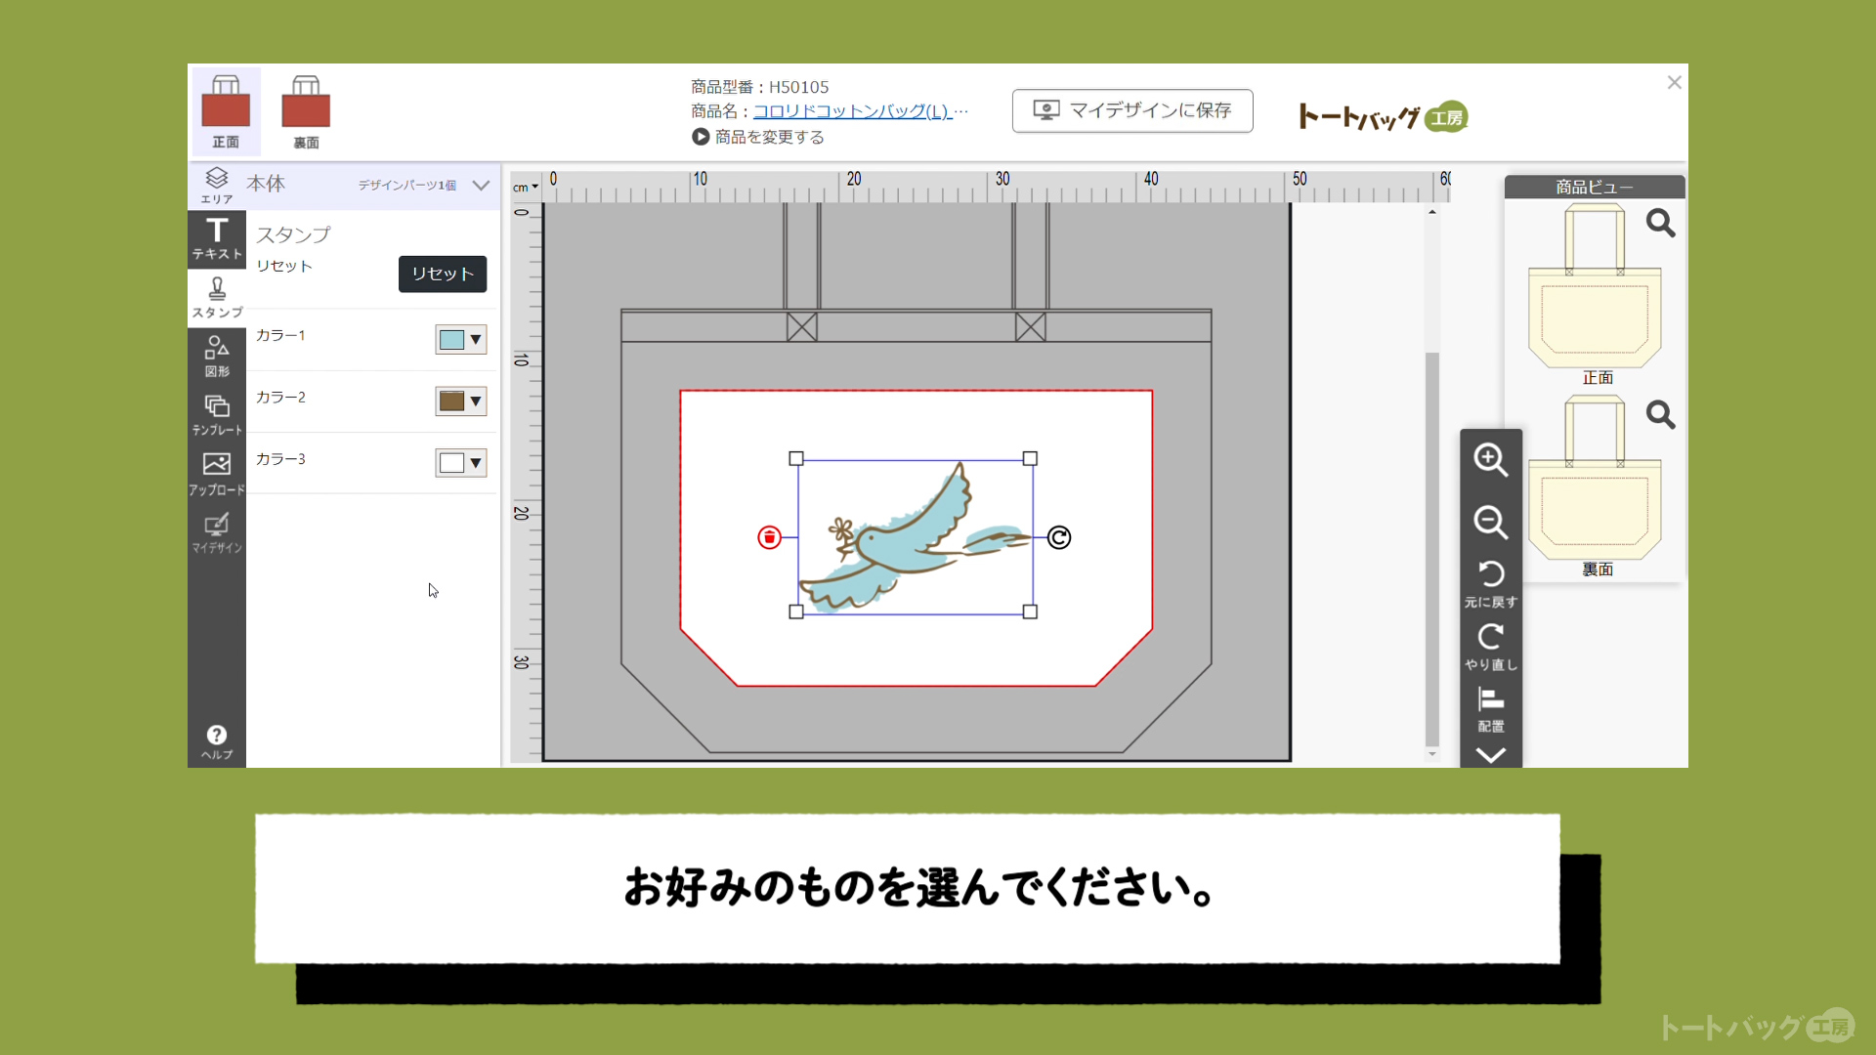Screen dimensions: 1876x1055
Task: Click the bottom-right resize handle of stamp
Action: coord(1030,612)
